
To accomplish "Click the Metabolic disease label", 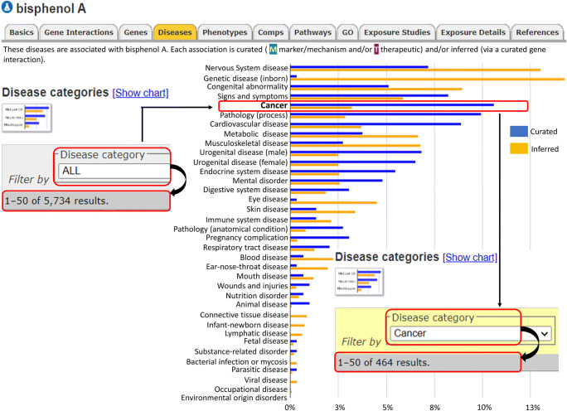I will click(x=255, y=134).
